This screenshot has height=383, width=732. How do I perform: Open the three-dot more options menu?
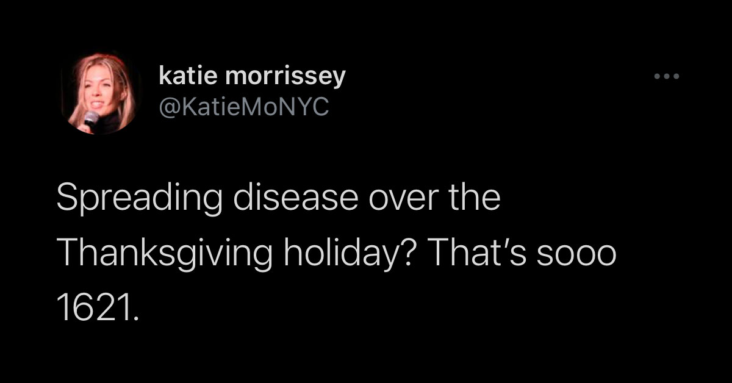666,77
